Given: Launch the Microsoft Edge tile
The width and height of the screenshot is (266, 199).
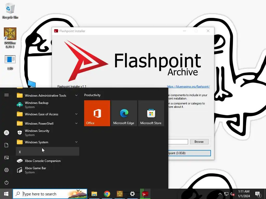Looking at the screenshot, I should point(124,113).
